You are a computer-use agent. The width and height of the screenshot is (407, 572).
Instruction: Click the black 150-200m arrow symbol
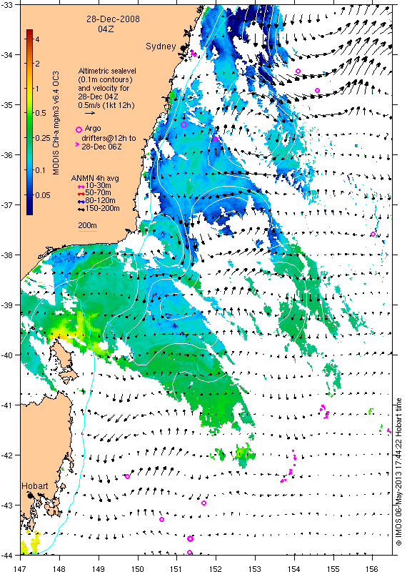click(81, 209)
